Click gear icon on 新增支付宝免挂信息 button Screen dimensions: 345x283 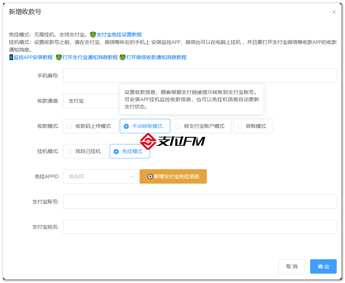click(x=150, y=176)
